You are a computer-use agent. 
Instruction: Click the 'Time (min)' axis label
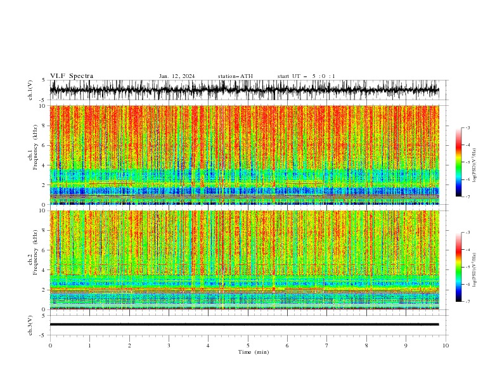click(x=254, y=352)
